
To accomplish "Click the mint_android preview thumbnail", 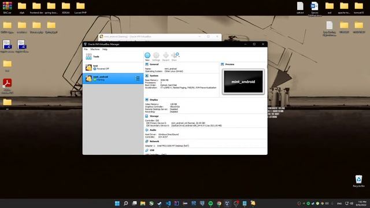I will [243, 81].
